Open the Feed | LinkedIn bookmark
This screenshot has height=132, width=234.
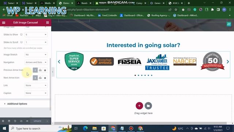(x=107, y=15)
